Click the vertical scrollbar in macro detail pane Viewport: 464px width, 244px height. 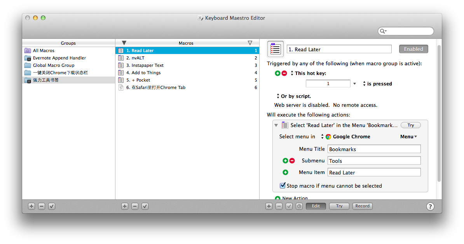[x=439, y=113]
